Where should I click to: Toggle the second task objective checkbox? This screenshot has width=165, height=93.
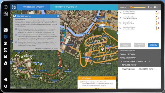pos(16,35)
